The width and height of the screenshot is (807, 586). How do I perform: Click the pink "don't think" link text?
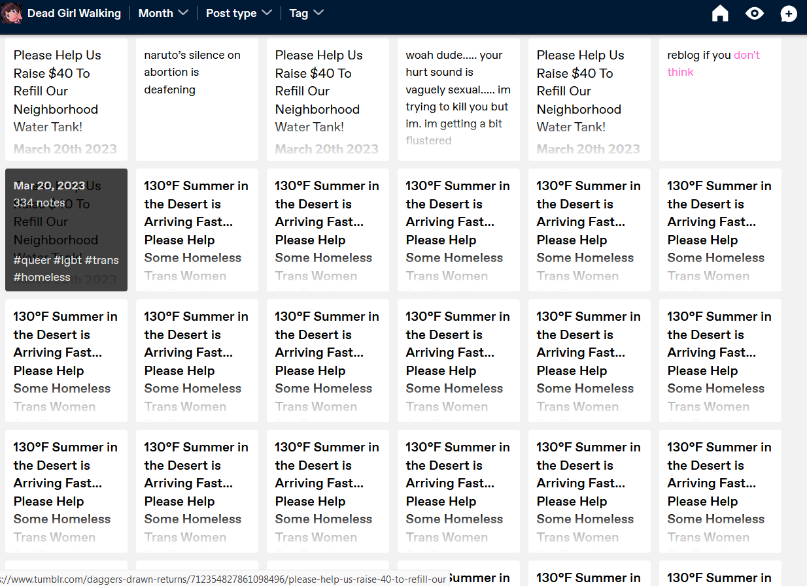pyautogui.click(x=713, y=63)
